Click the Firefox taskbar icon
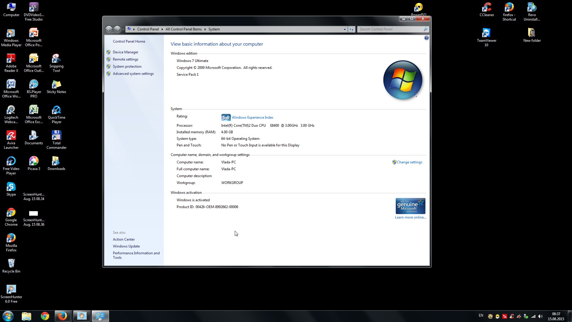The width and height of the screenshot is (572, 322). pyautogui.click(x=63, y=316)
